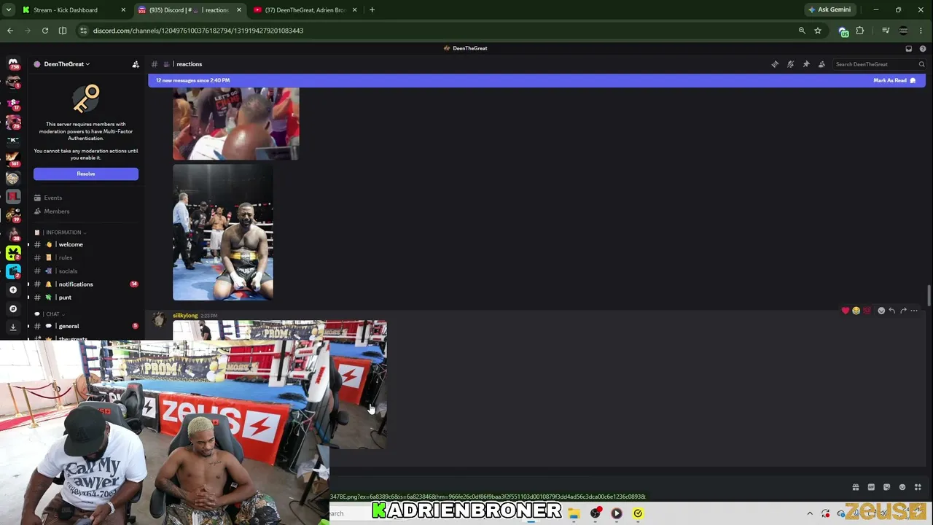
Task: Reload the page with the refresh icon
Action: coord(45,31)
